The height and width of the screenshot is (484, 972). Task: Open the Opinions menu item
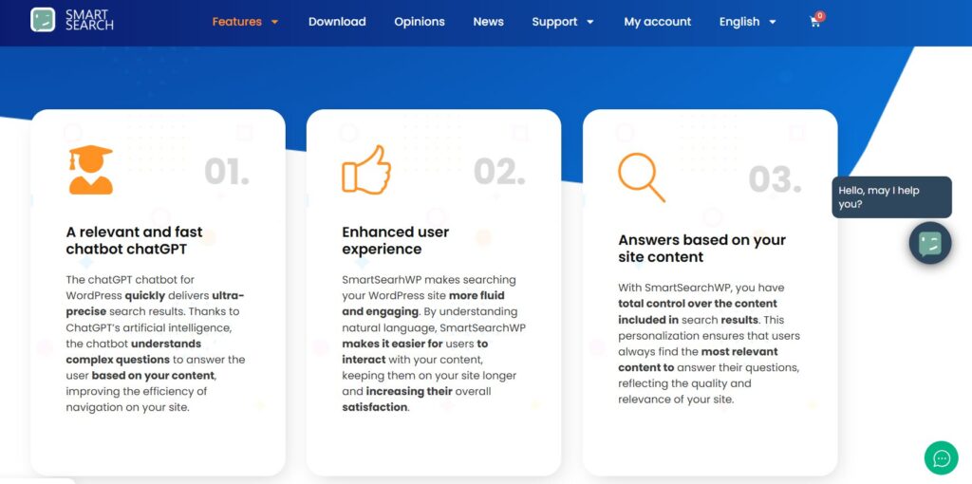pyautogui.click(x=420, y=22)
